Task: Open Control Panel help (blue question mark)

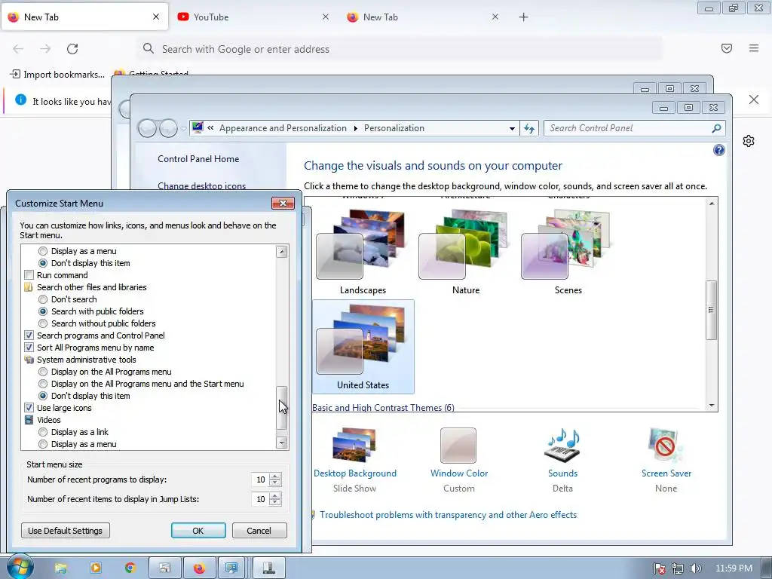Action: (x=718, y=150)
